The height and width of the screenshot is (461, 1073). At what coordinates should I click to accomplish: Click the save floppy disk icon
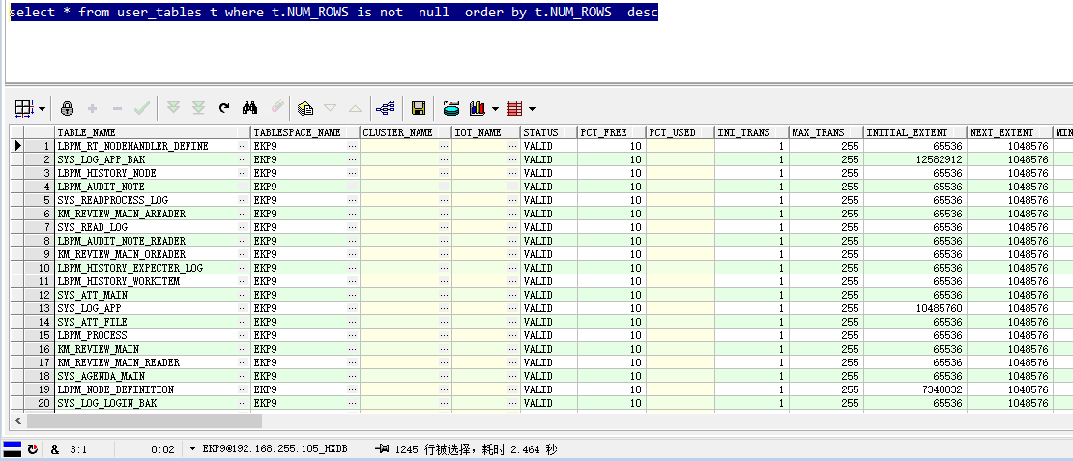(x=419, y=108)
